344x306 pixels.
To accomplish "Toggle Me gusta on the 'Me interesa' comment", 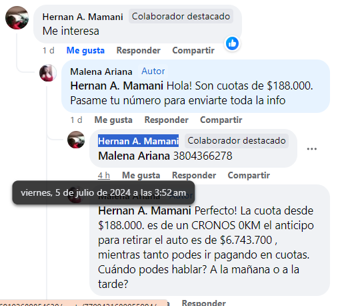I will point(85,50).
